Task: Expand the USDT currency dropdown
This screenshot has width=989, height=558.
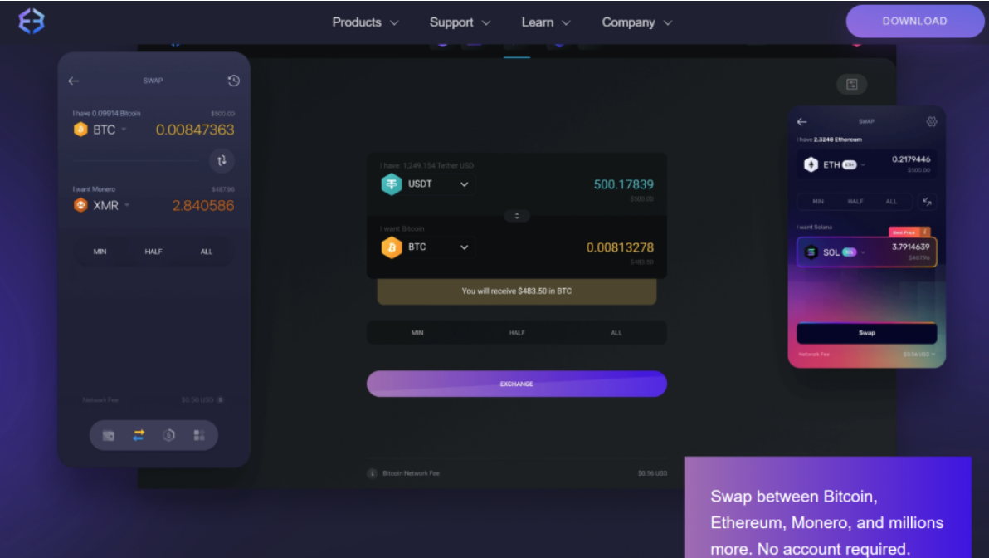Action: 465,184
